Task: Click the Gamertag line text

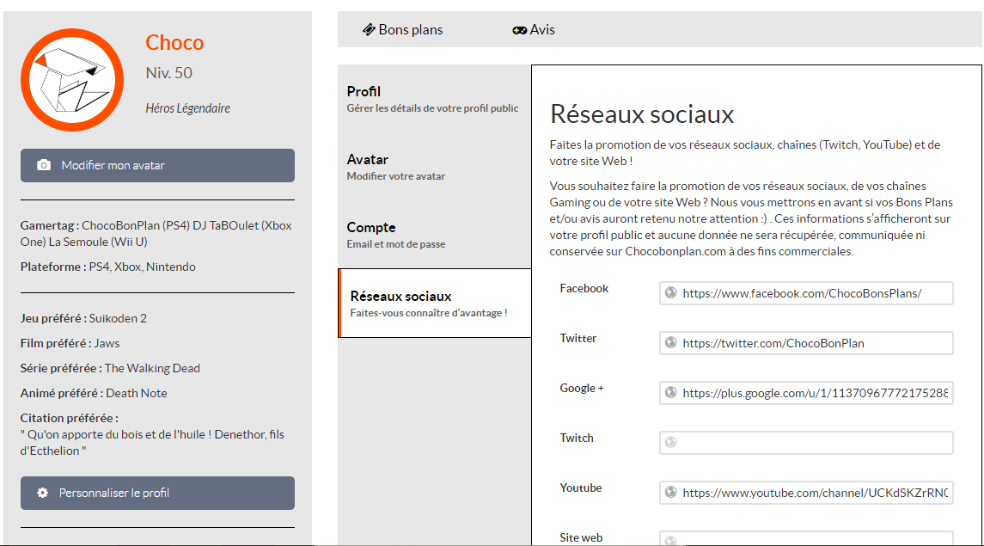Action: pos(156,234)
